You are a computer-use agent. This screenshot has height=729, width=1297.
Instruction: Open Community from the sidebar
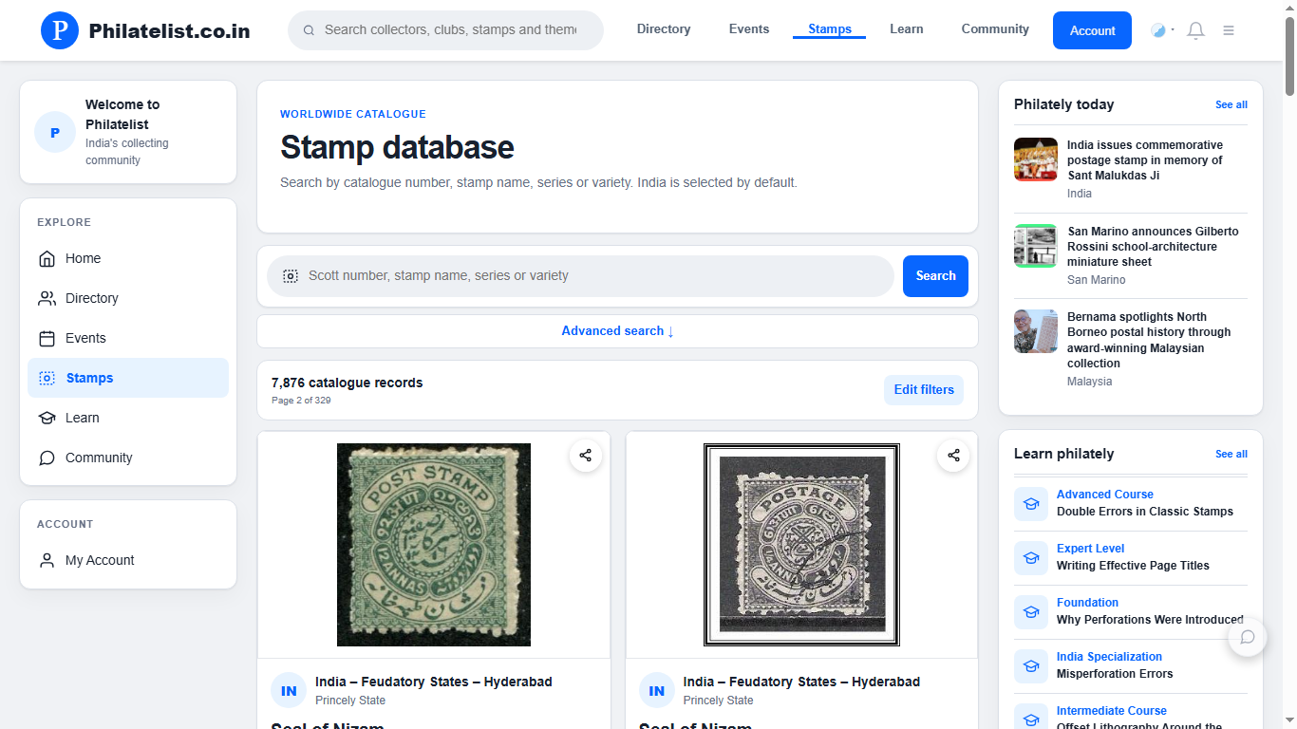tap(128, 458)
